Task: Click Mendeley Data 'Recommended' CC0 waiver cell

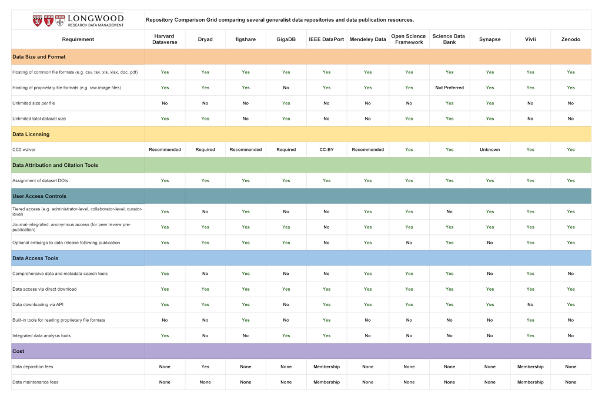Action: [368, 150]
